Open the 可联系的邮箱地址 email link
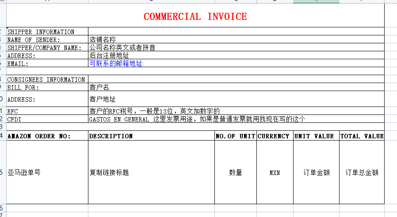The image size is (397, 217). pyautogui.click(x=116, y=63)
